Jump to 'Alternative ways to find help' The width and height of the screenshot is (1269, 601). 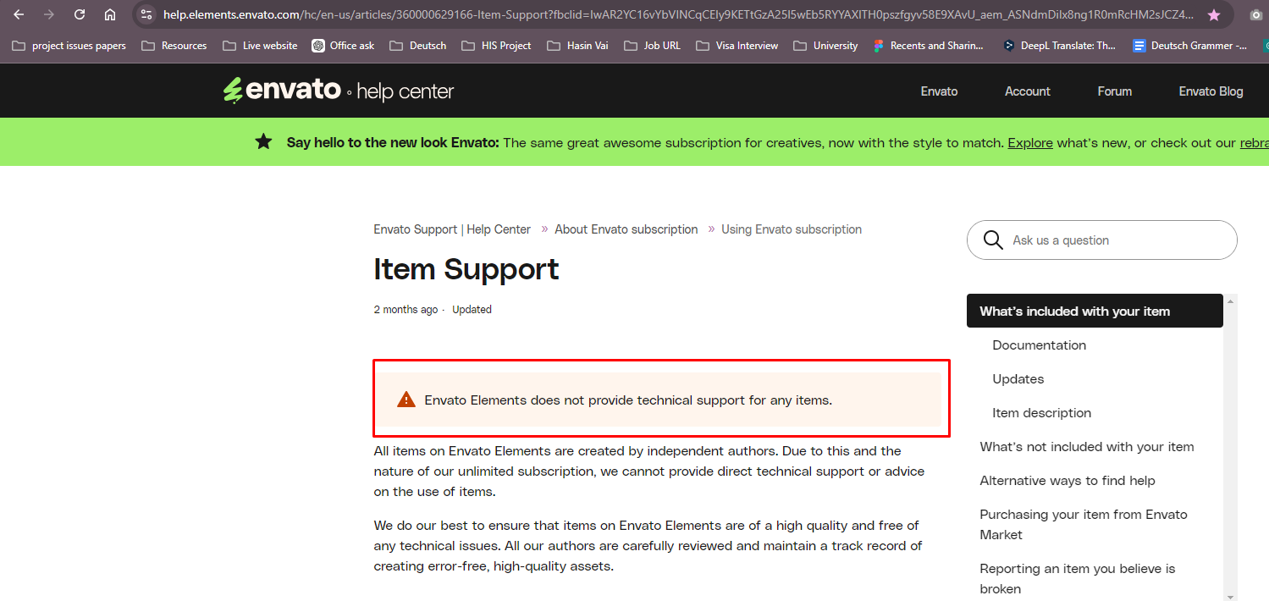point(1068,481)
